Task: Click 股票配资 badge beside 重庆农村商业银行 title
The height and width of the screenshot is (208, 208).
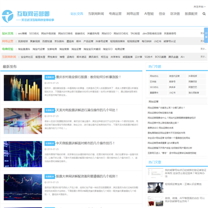Action: tap(50, 77)
